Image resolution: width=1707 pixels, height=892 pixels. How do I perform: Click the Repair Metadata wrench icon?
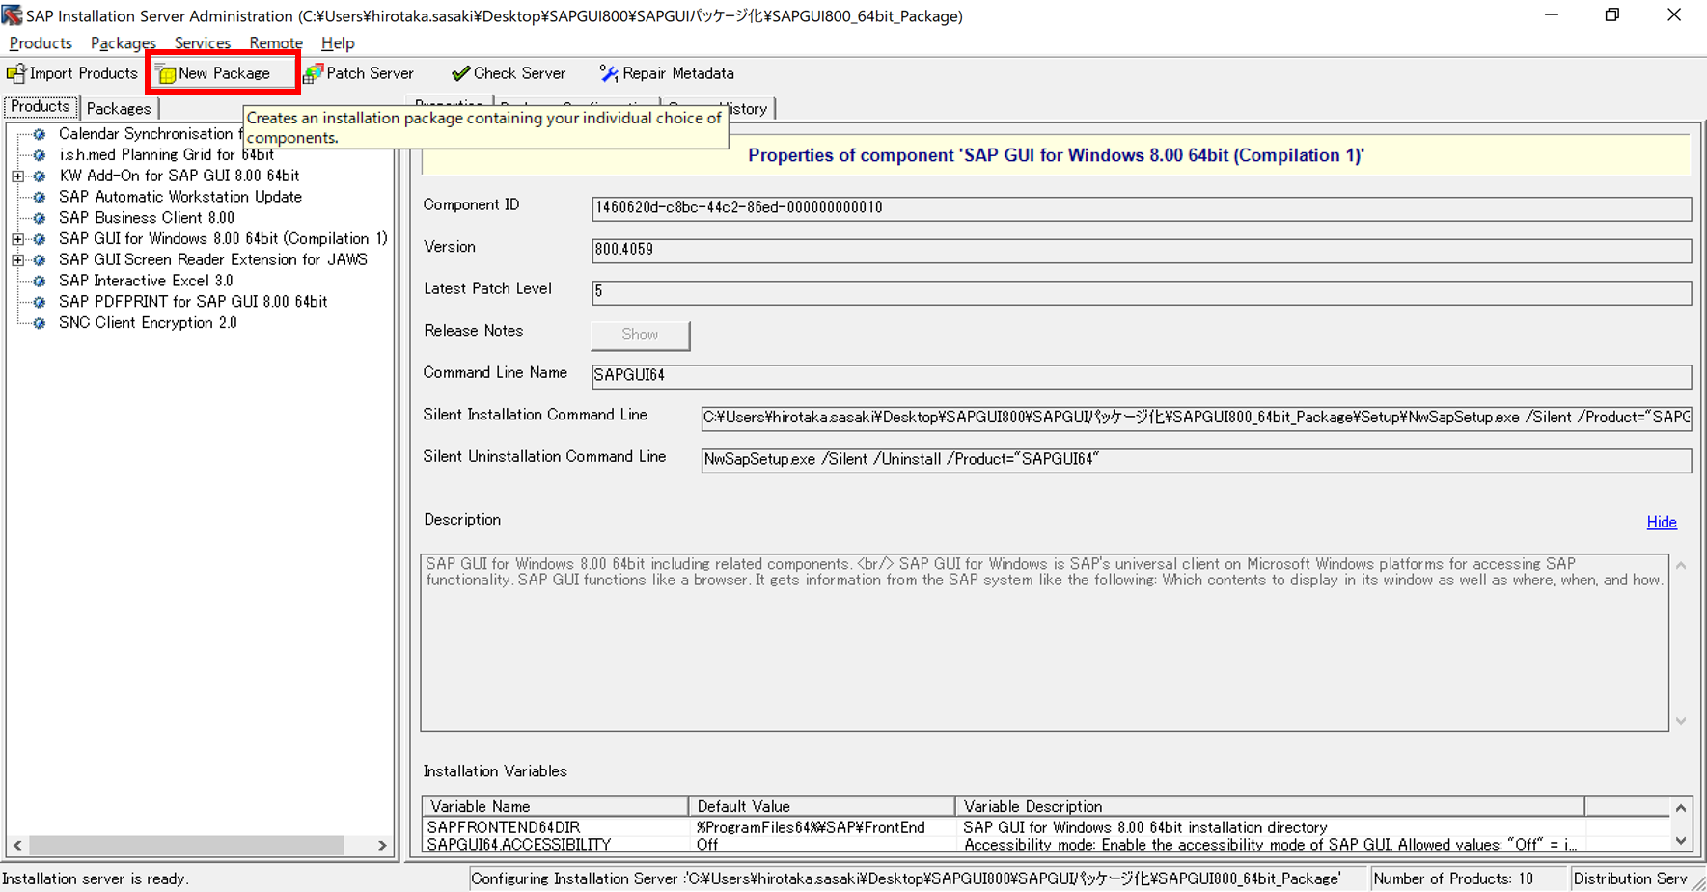[609, 73]
